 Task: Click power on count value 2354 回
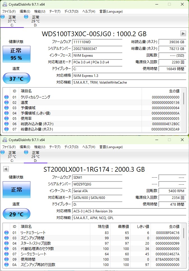tap(172, 198)
